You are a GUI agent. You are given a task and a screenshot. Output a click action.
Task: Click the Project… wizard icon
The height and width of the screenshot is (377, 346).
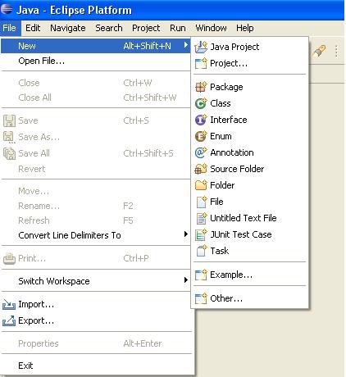click(x=201, y=63)
